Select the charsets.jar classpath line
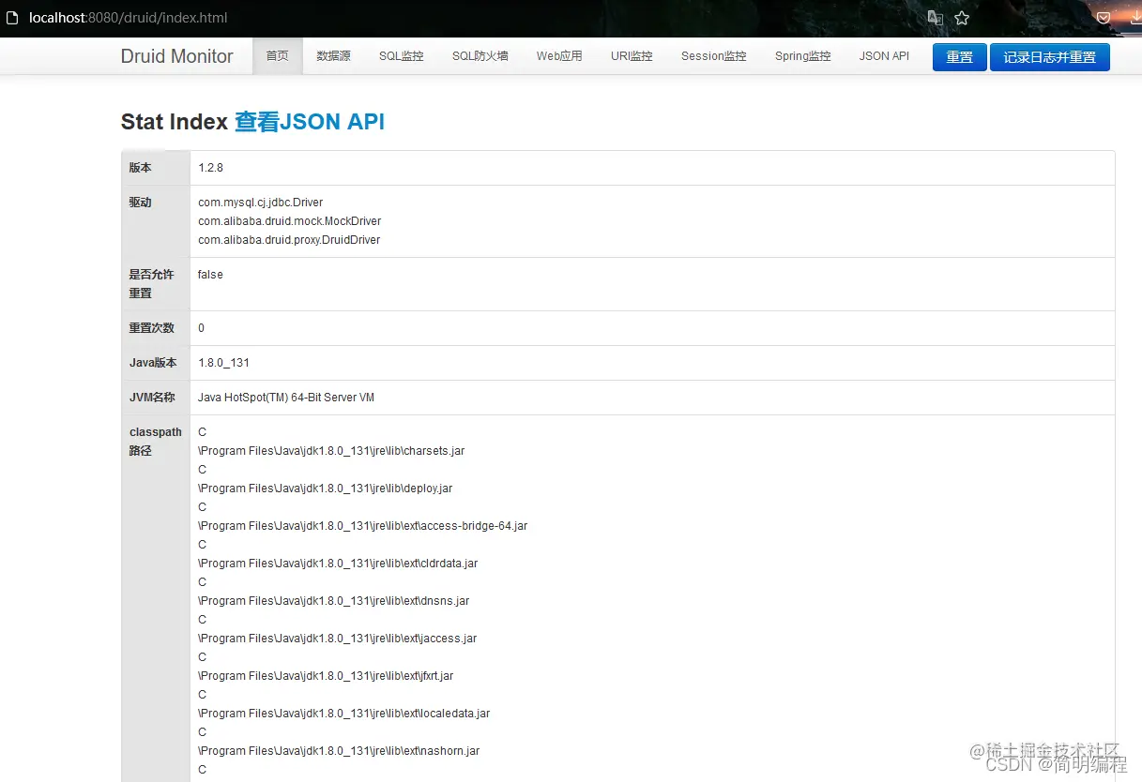Viewport: 1142px width, 782px height. [331, 451]
